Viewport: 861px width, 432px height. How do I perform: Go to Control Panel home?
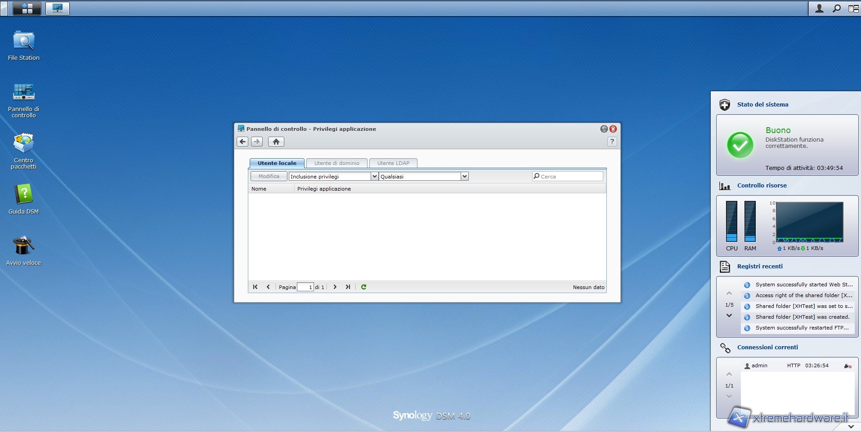276,142
